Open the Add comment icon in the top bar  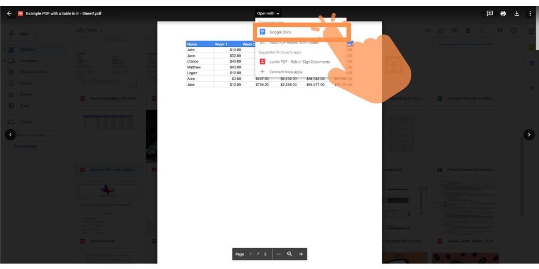pos(489,13)
